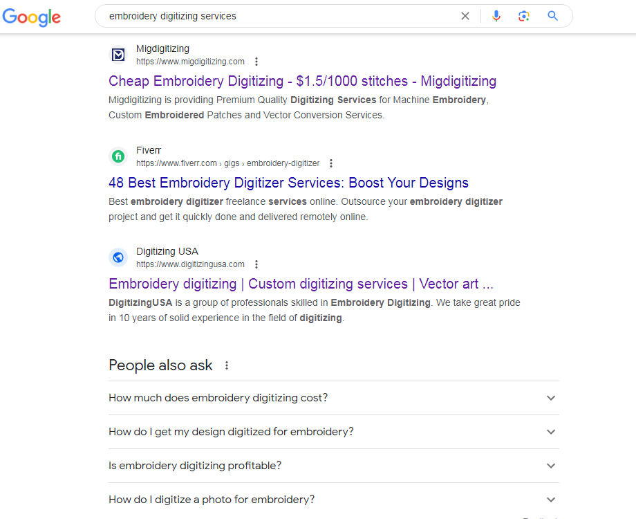Click the Migdigitizing site favicon
The width and height of the screenshot is (636, 519).
(119, 55)
